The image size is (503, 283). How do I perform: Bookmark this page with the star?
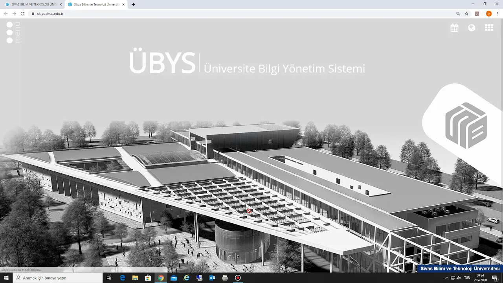tap(466, 13)
